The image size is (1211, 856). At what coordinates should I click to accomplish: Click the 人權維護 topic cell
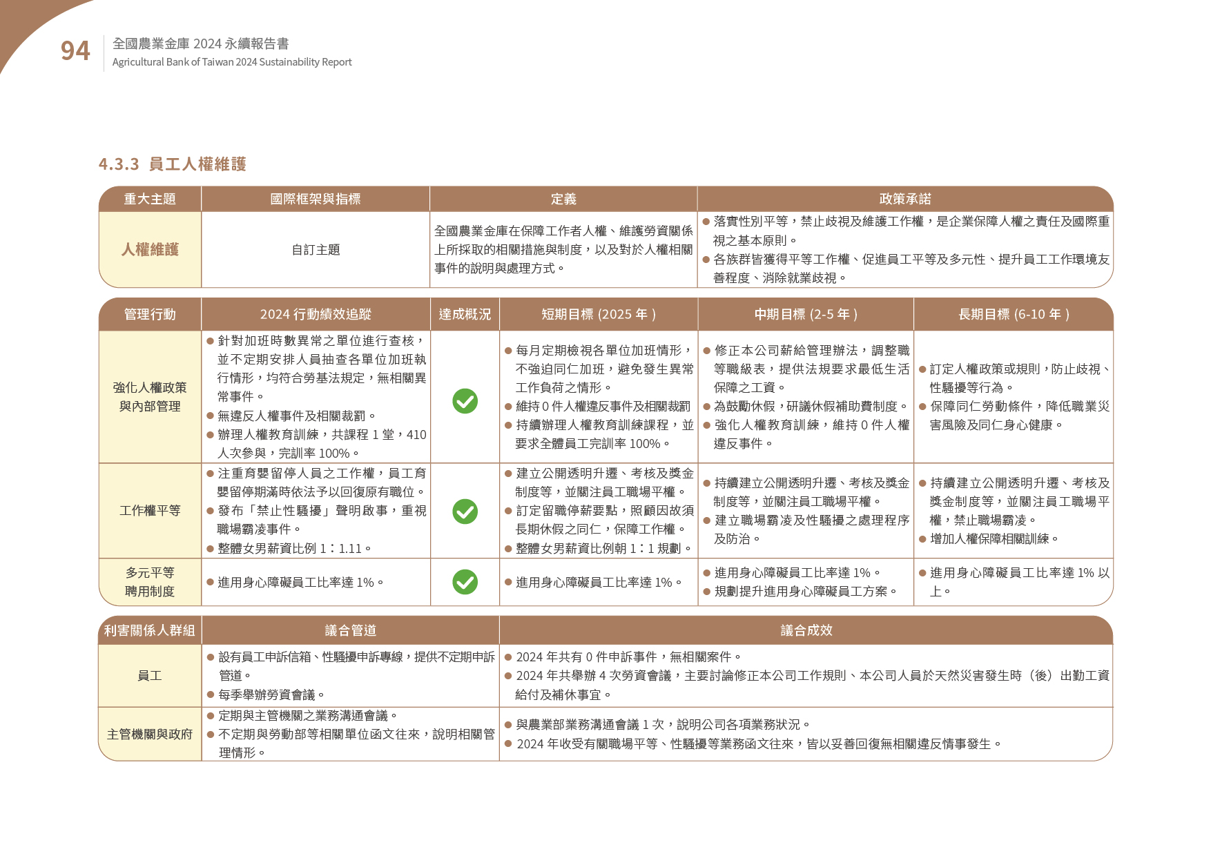coord(150,250)
